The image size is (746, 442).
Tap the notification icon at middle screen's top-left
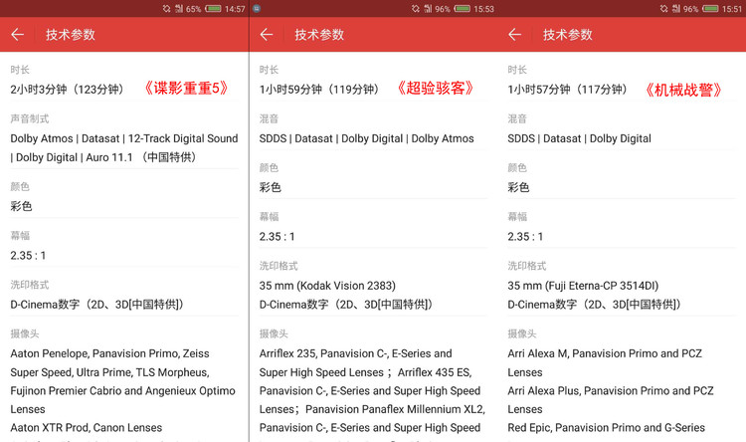pos(257,8)
